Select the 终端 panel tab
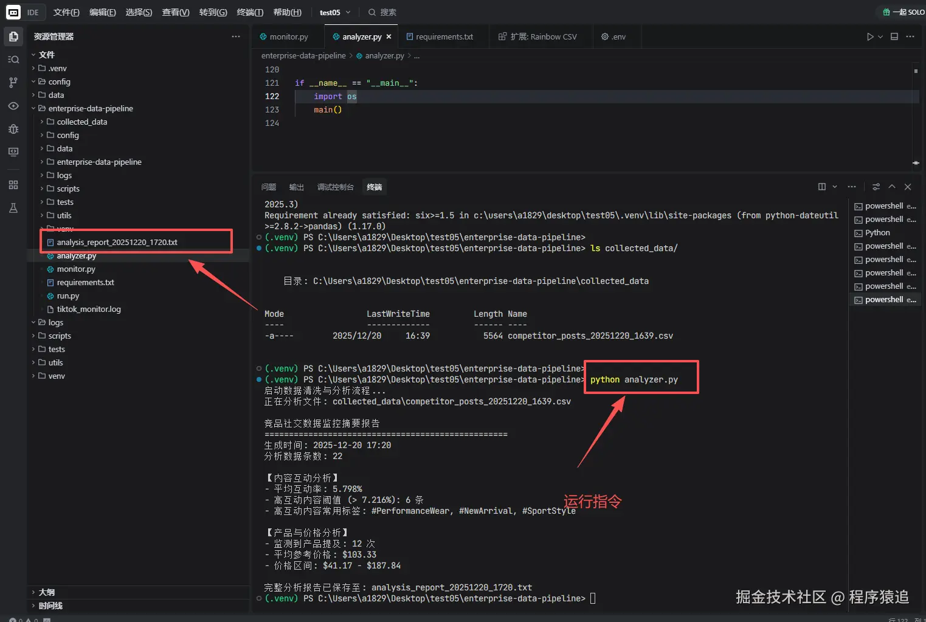Screen dimensions: 926x622 (374, 187)
